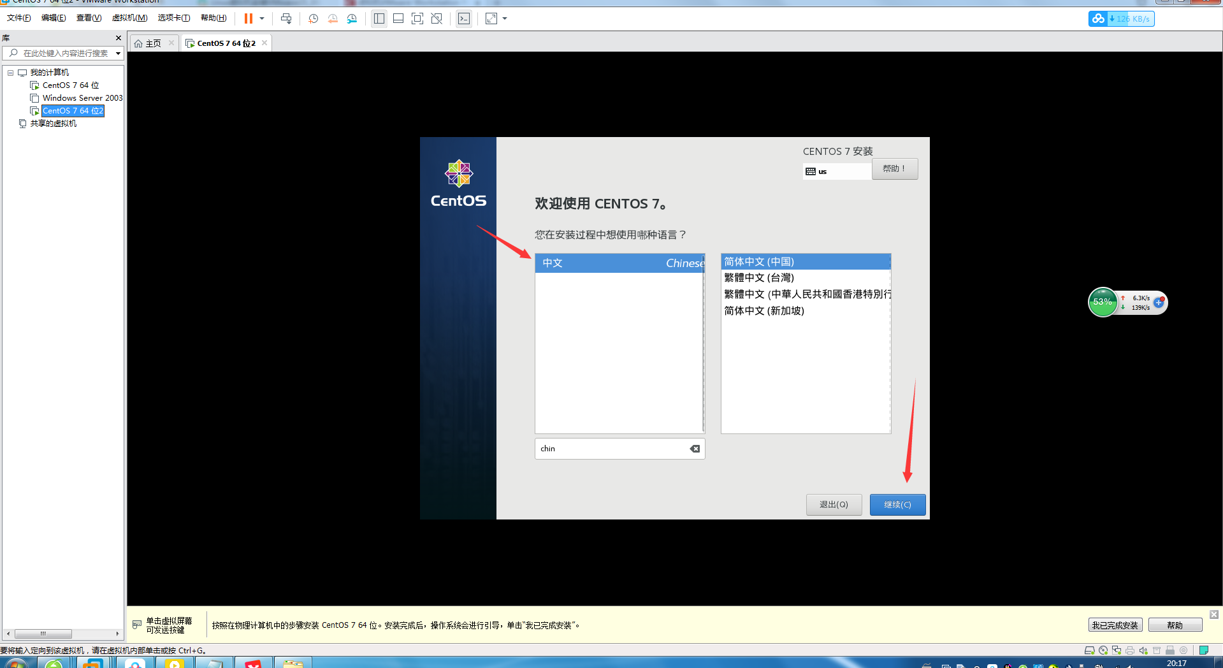The width and height of the screenshot is (1223, 668).
Task: Open the stretch display dropdown arrow
Action: click(x=505, y=18)
